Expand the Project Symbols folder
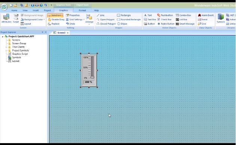The image size is (236, 145). pyautogui.click(x=6, y=51)
